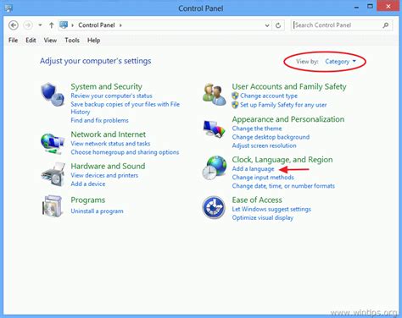This screenshot has width=402, height=318.
Task: Click the Appearance and Personalization monitor icon
Action: 215,129
